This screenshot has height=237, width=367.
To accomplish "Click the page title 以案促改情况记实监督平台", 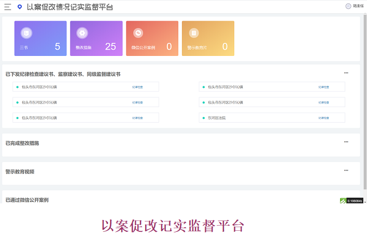I will click(69, 7).
